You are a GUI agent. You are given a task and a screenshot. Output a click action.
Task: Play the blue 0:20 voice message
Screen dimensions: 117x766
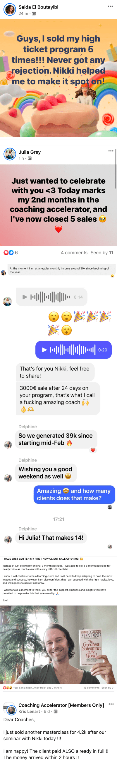pos(44,350)
